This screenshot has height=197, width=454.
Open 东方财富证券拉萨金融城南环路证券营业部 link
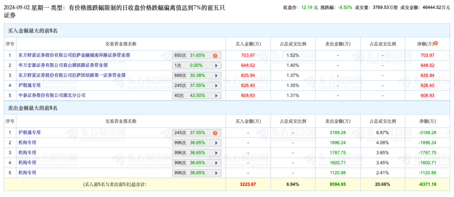tap(74, 55)
